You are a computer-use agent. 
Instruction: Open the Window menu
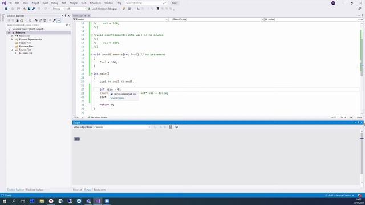[108, 3]
